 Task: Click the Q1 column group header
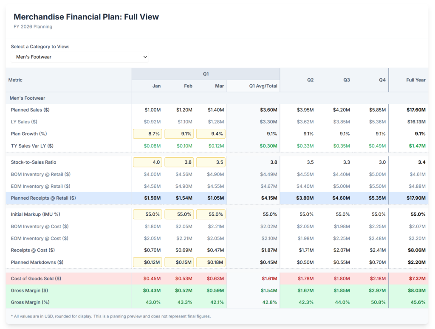[206, 74]
